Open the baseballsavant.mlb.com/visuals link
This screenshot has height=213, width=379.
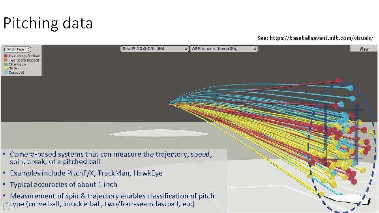[x=321, y=38]
